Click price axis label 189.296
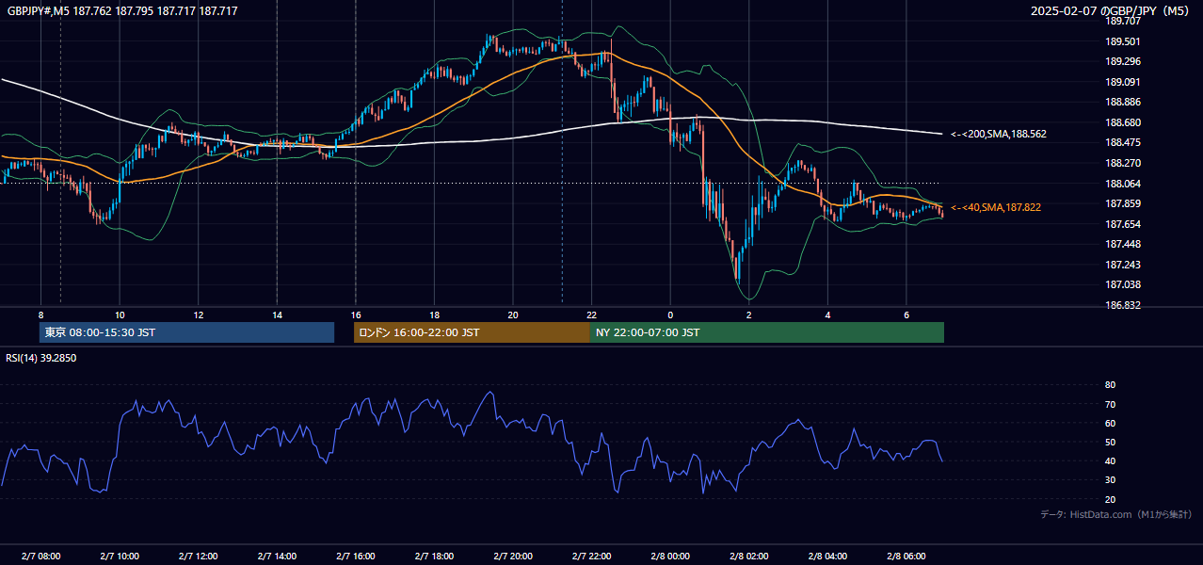The width and height of the screenshot is (1203, 565). pyautogui.click(x=1123, y=61)
